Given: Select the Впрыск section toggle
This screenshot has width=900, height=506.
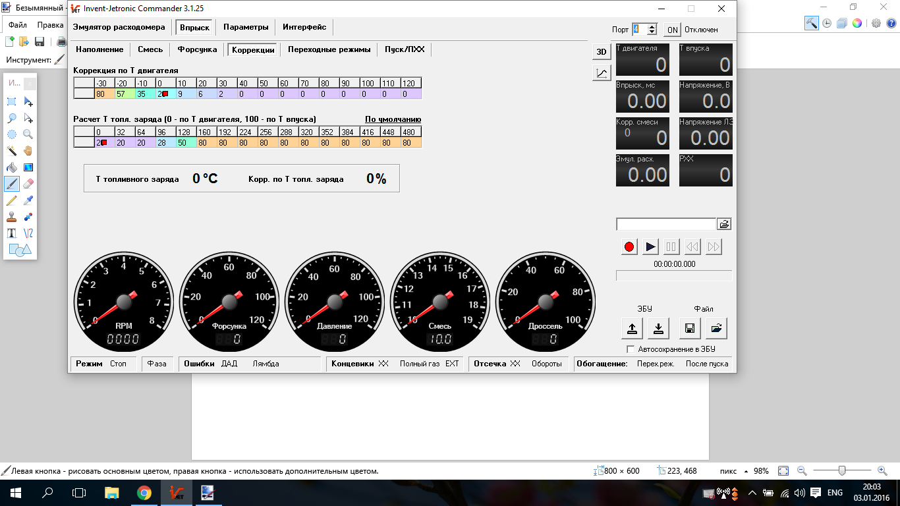Looking at the screenshot, I should point(195,28).
